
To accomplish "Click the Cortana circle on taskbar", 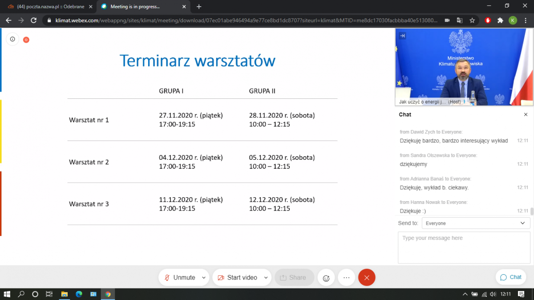I will pos(35,294).
